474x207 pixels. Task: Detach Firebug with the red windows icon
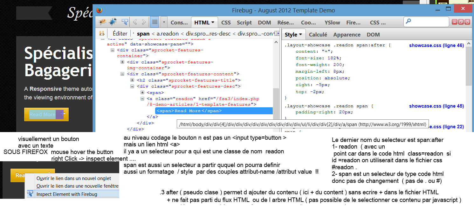tap(461, 22)
